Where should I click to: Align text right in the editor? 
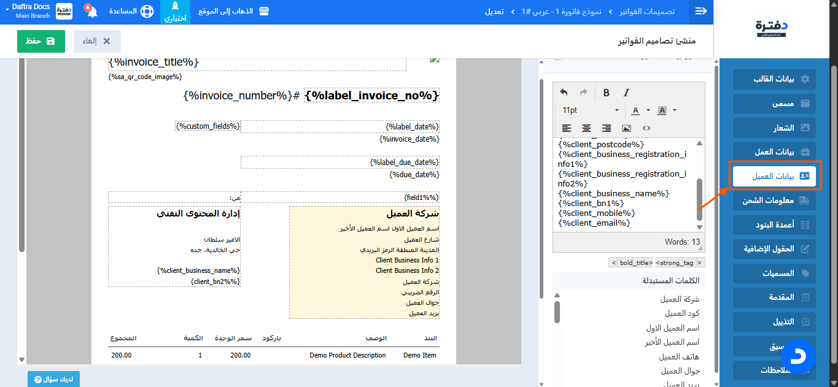607,128
